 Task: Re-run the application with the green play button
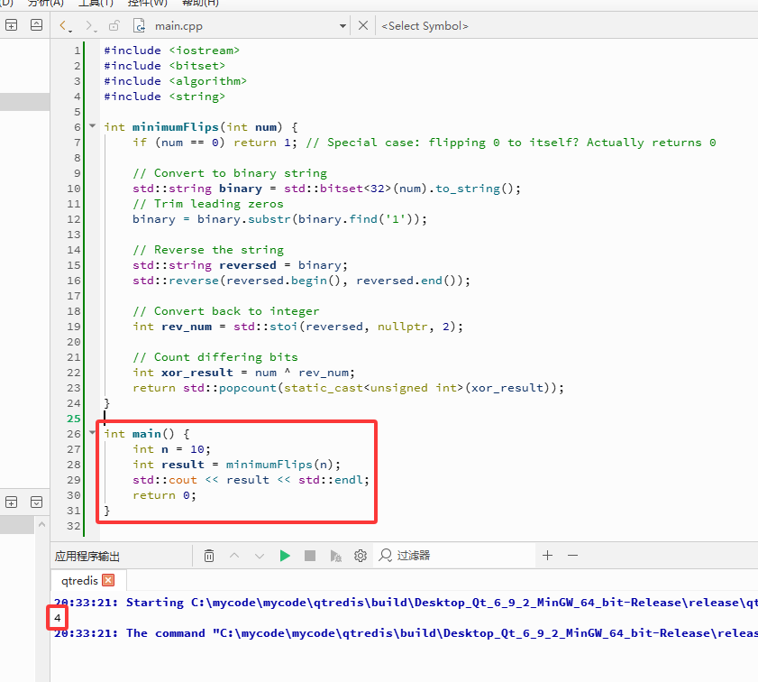coord(285,556)
